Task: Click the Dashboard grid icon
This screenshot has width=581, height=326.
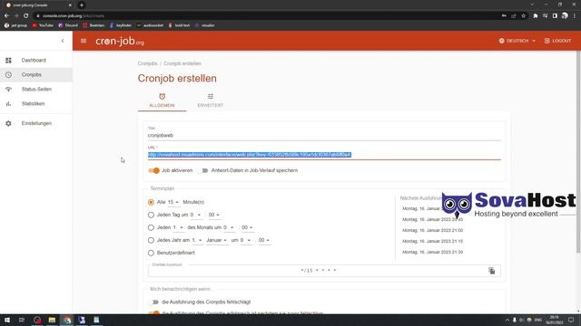Action: coord(8,61)
